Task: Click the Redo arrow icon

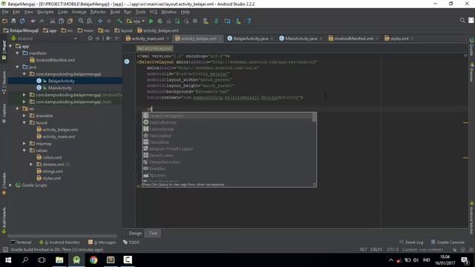Action: point(42,21)
